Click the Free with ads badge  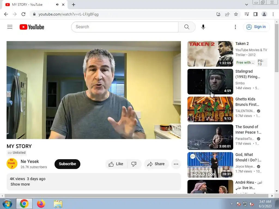point(245,63)
